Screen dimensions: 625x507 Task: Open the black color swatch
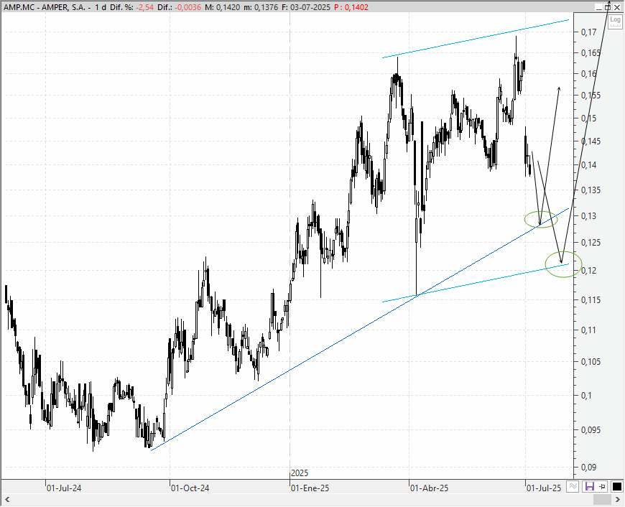coord(616,486)
